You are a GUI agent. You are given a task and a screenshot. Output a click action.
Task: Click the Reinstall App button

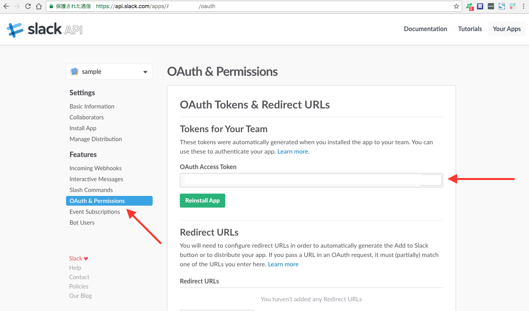(x=202, y=200)
